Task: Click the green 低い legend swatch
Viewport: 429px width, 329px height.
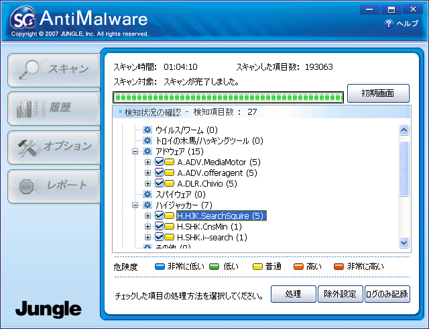Action: (214, 266)
